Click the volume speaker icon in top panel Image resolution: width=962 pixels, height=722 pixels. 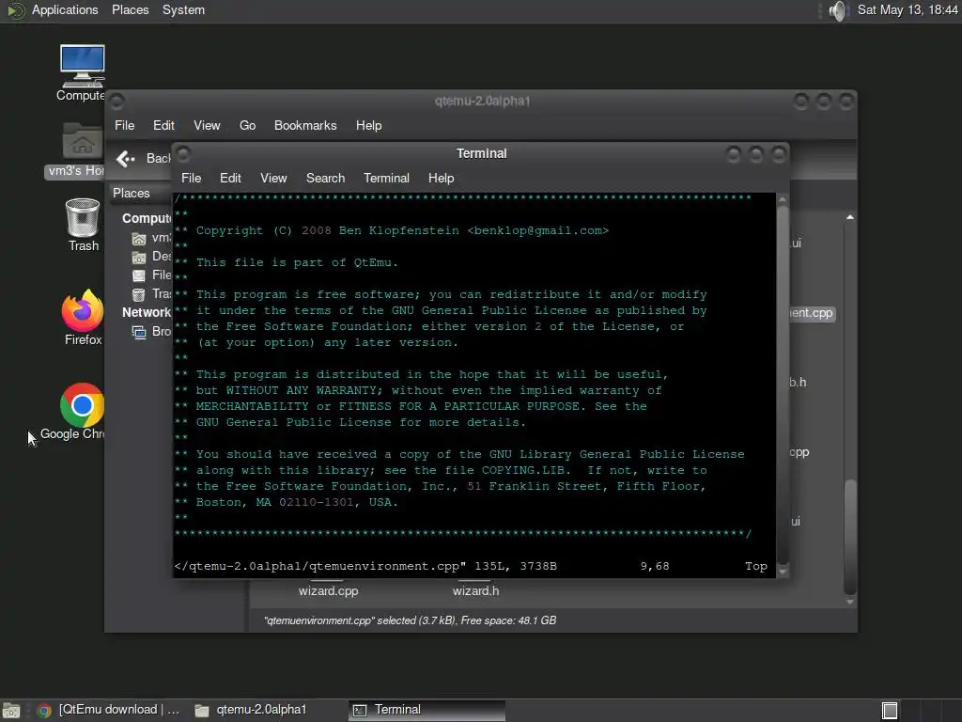[837, 10]
